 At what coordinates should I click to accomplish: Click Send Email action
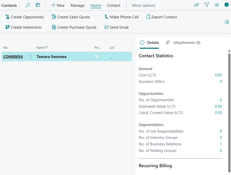click(x=117, y=27)
